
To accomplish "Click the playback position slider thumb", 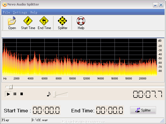I will [x=11, y=87].
